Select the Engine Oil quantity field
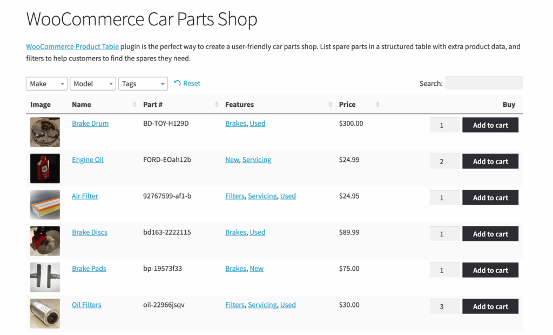This screenshot has width=553, height=335. [x=445, y=161]
